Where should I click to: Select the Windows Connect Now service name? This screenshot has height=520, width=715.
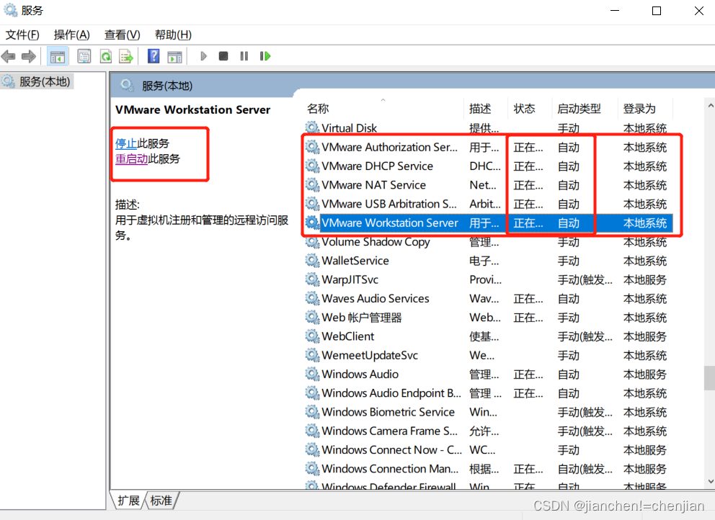point(391,450)
